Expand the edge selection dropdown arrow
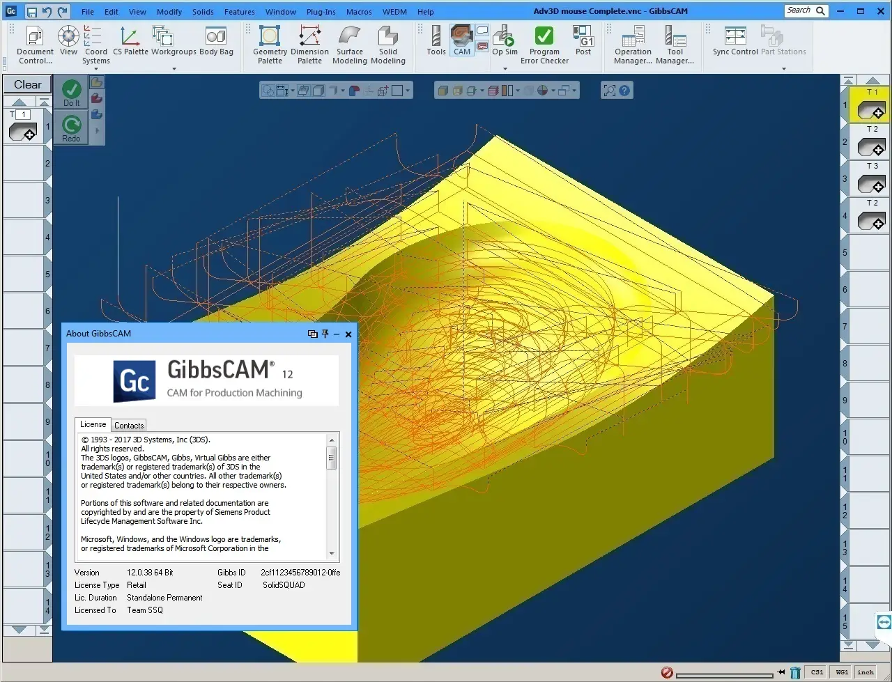Viewport: 892px width, 682px height. tap(343, 91)
